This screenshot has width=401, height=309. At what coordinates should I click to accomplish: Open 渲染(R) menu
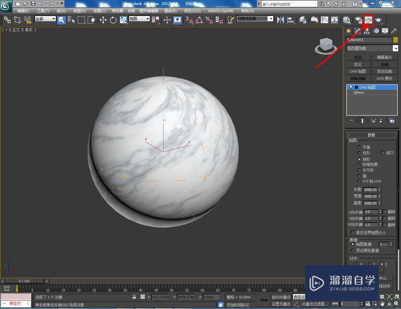click(x=170, y=11)
